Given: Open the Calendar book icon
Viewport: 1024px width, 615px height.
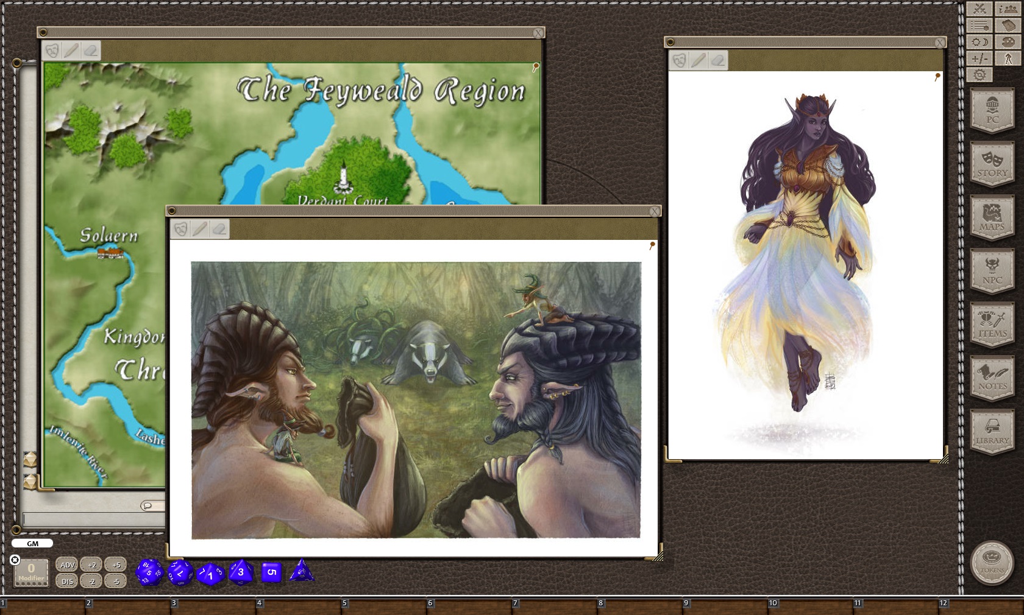Looking at the screenshot, I should (x=1007, y=26).
